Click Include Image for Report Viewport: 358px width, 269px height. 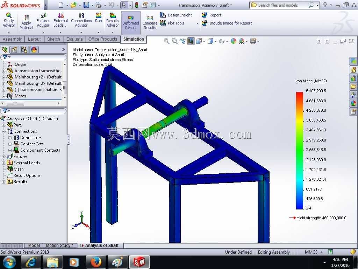tap(227, 23)
